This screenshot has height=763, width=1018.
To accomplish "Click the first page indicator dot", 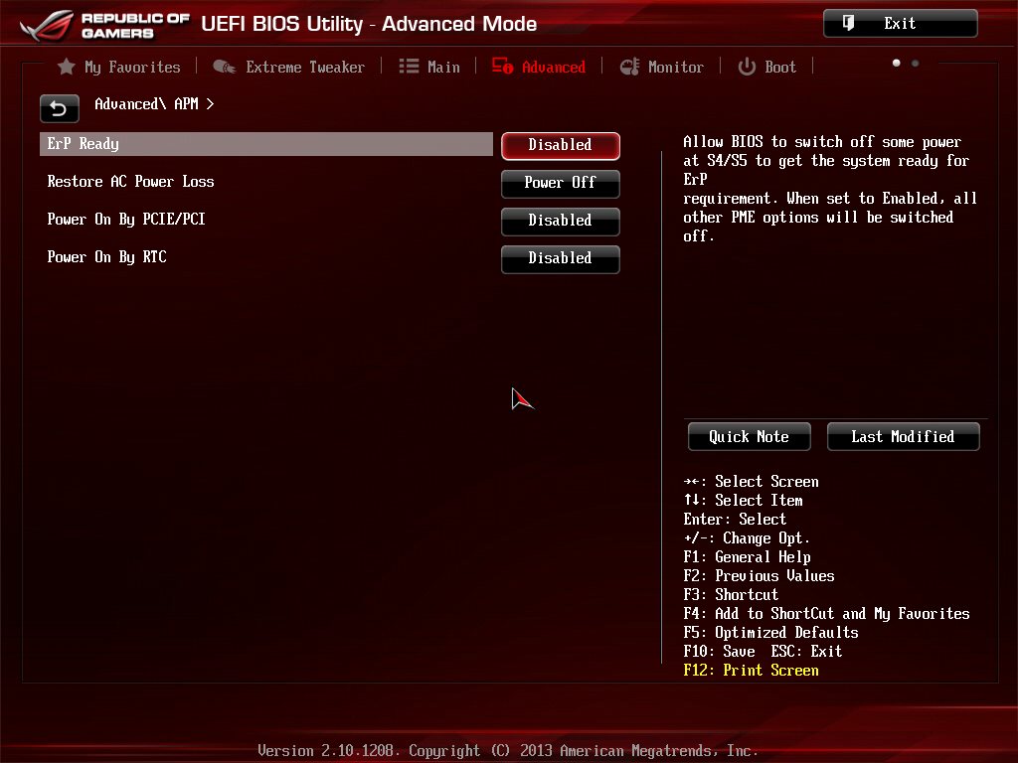I will (x=897, y=63).
